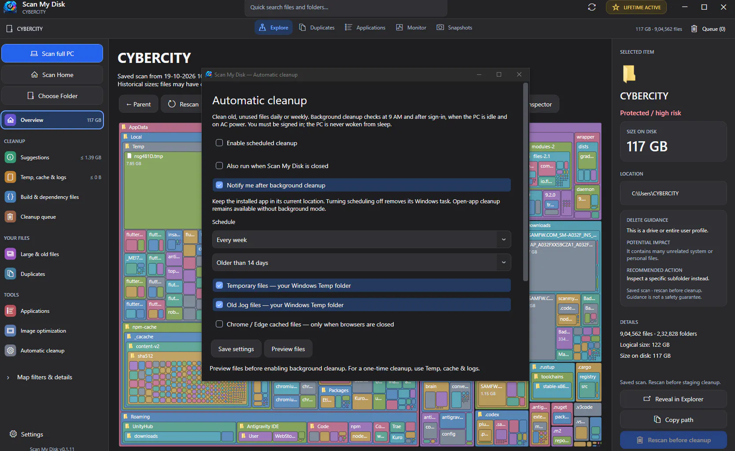
Task: Open the Duplicates sidebar icon
Action: (10, 274)
